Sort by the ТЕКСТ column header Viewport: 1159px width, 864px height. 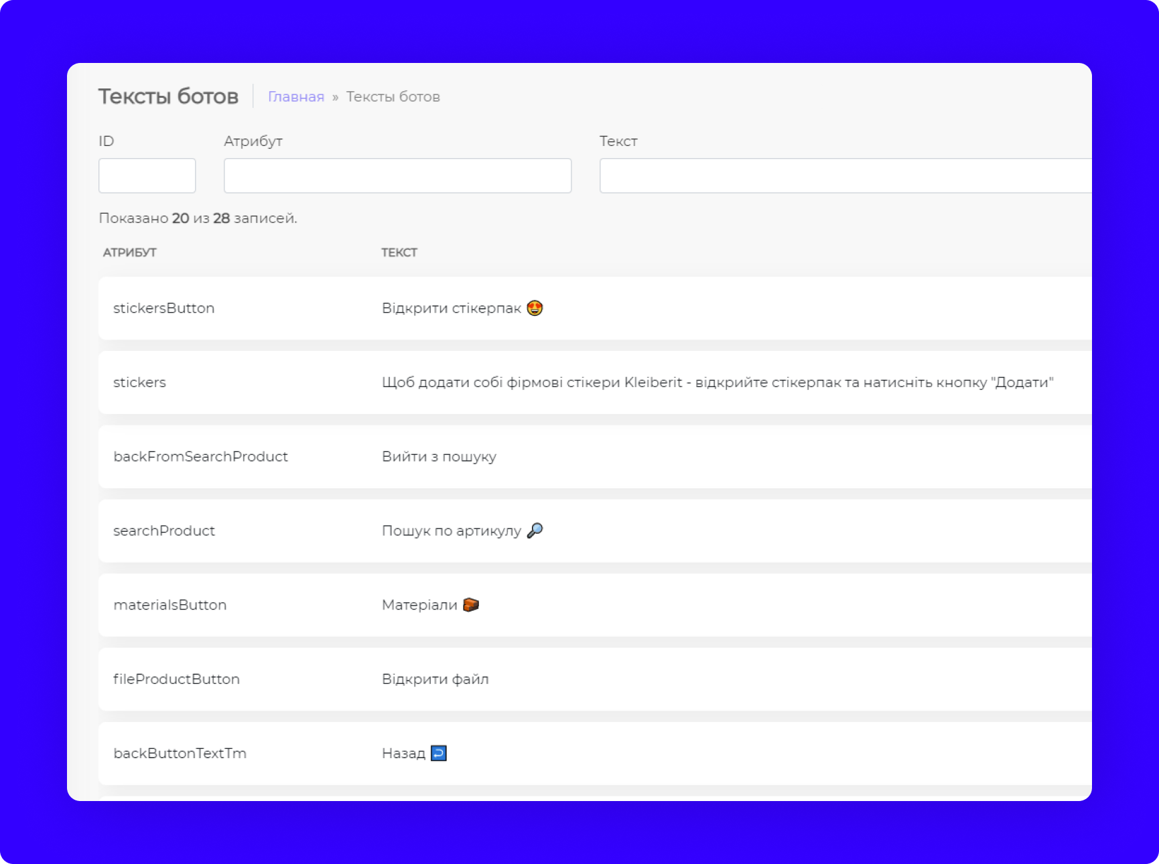pos(399,253)
